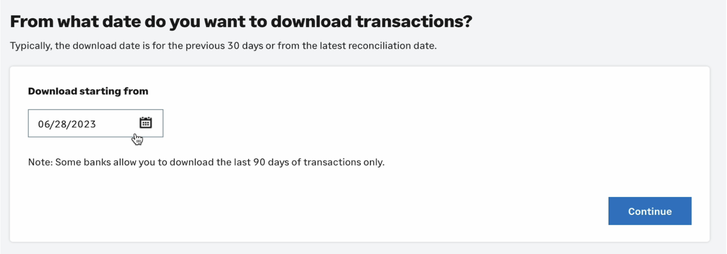The image size is (727, 254).
Task: Click the "Download starting from" label
Action: tap(88, 91)
